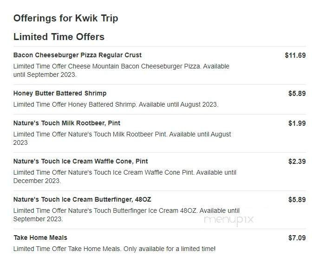Image resolution: width=312 pixels, height=258 pixels.
Task: Click the $1.99 rootbeer milk price
Action: pyautogui.click(x=297, y=123)
